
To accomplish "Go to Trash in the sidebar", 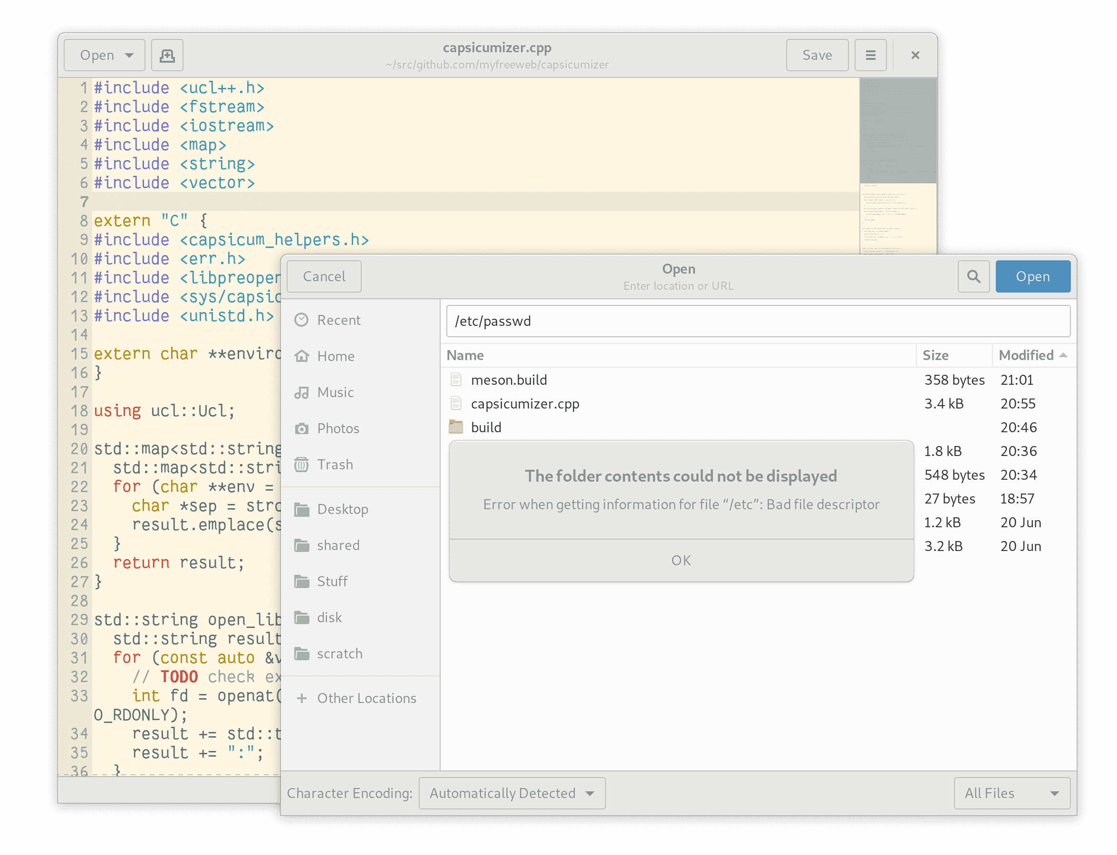I will 360,465.
